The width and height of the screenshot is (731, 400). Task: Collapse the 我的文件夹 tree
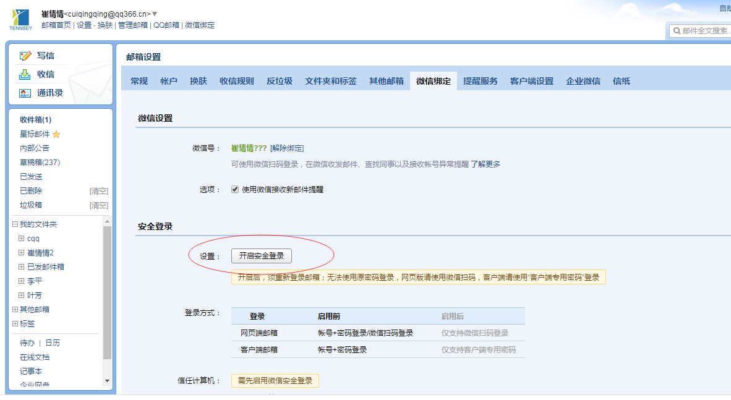tap(14, 224)
